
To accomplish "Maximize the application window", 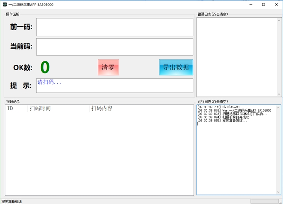I will click(x=263, y=5).
